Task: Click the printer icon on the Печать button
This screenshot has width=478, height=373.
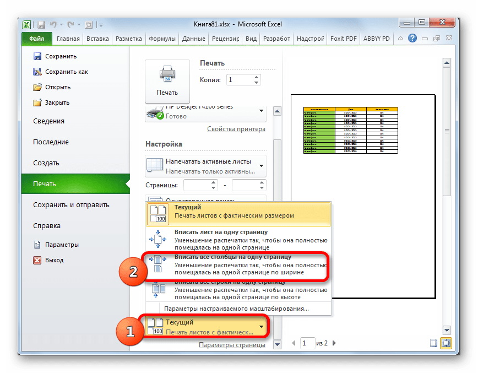Action: point(167,74)
